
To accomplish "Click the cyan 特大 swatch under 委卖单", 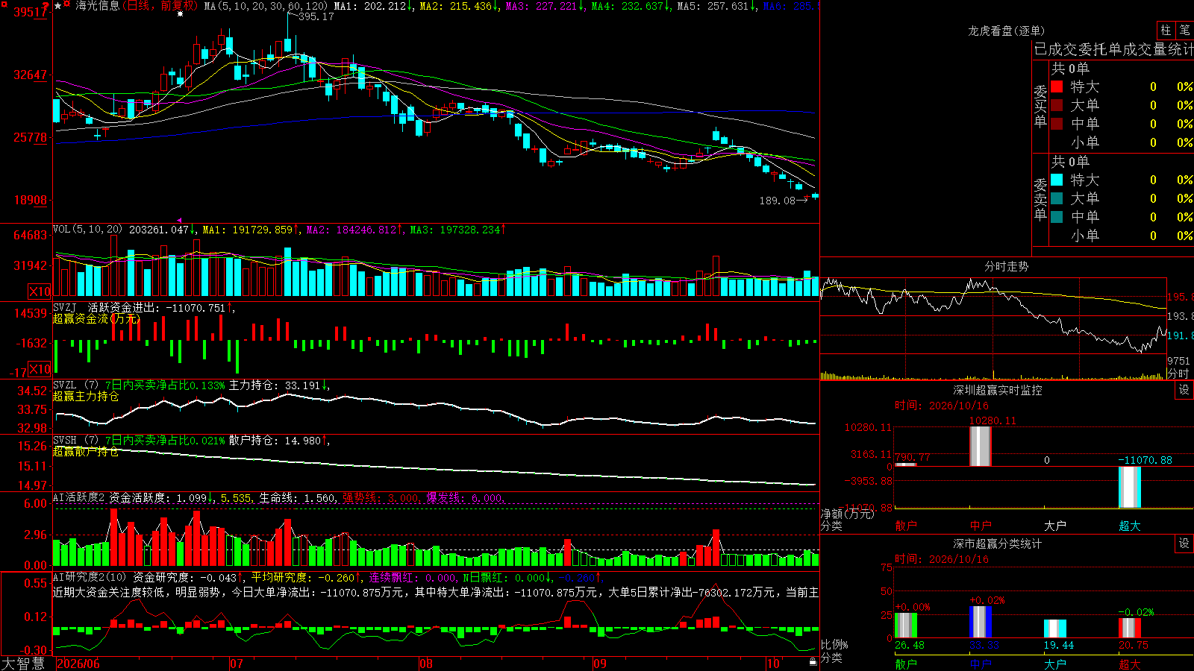I will [x=1057, y=180].
